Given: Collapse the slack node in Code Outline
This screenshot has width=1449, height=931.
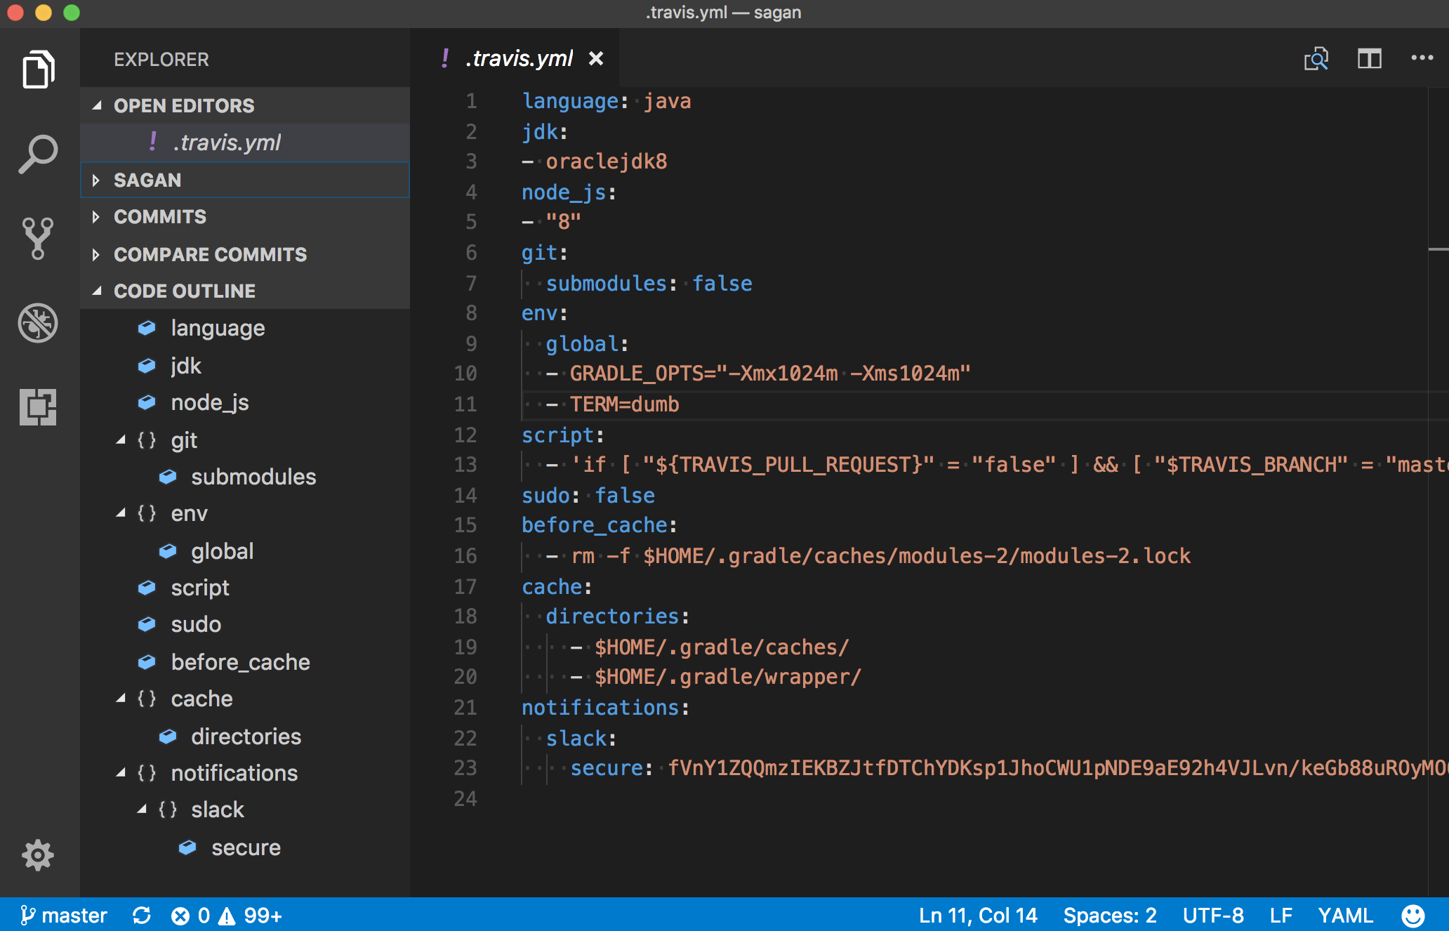Looking at the screenshot, I should pyautogui.click(x=144, y=809).
